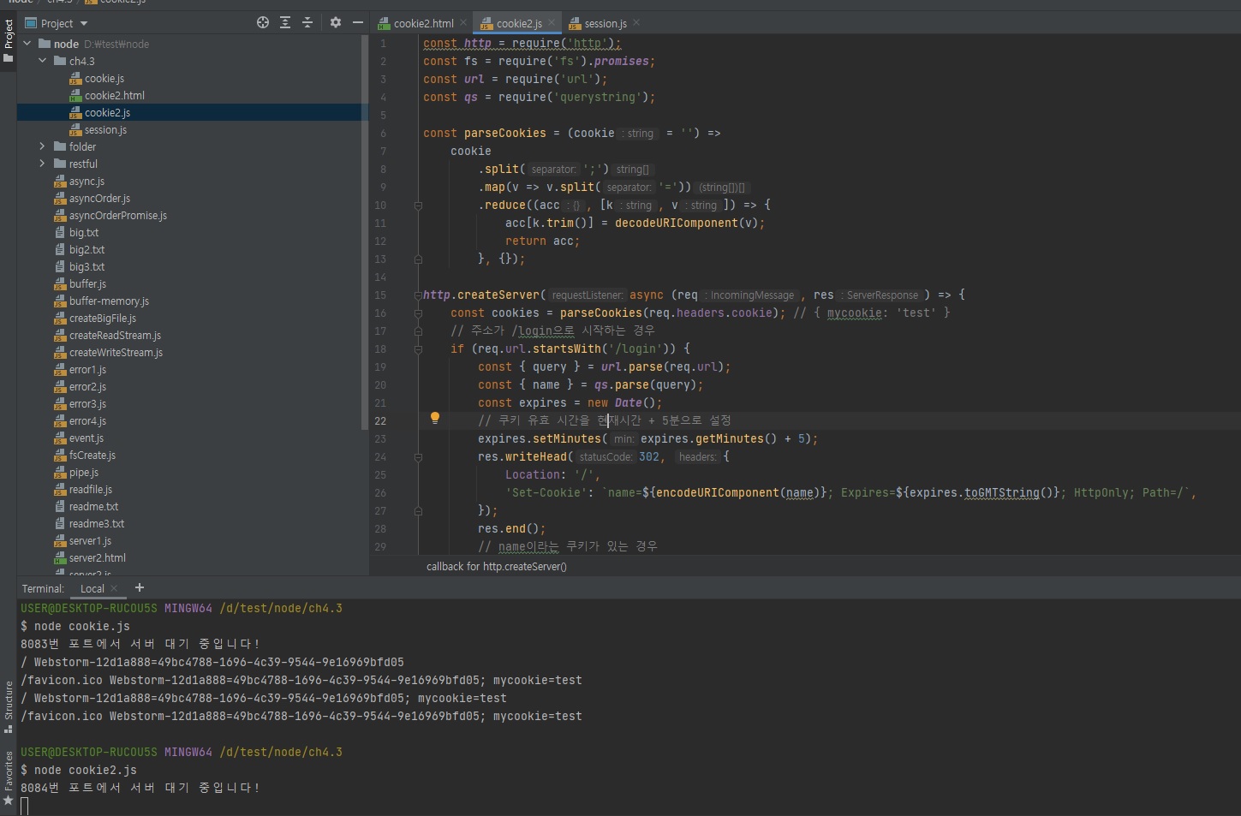This screenshot has height=816, width=1241.
Task: Click the Expand All icon in Project panel
Action: (285, 23)
